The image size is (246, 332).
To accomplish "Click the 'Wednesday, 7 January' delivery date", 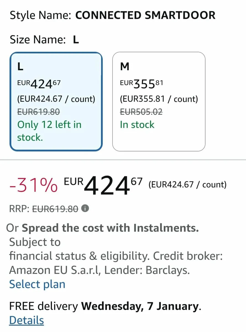I will (140, 306).
